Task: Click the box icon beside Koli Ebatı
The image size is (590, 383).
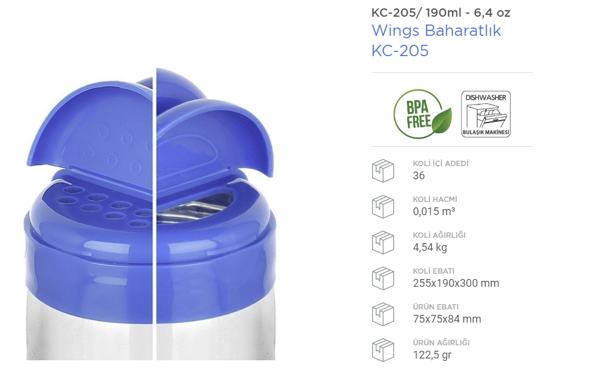Action: click(383, 278)
